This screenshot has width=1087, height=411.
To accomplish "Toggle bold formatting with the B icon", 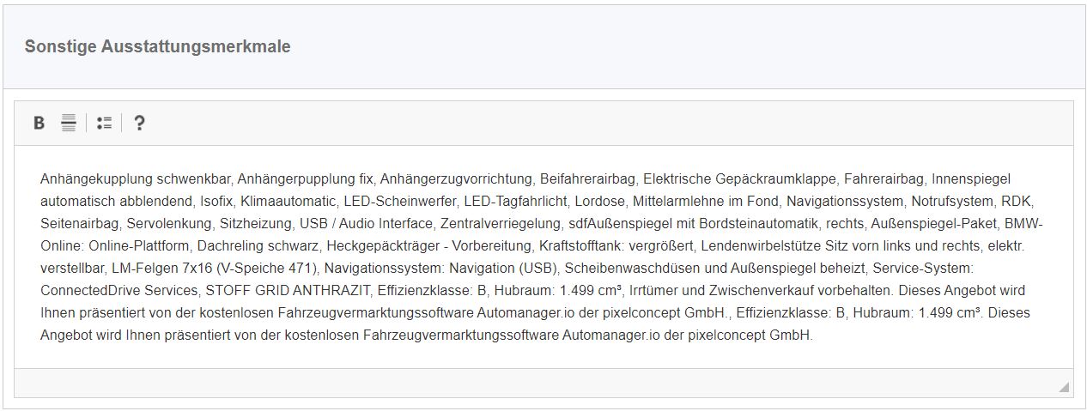I will coord(39,123).
